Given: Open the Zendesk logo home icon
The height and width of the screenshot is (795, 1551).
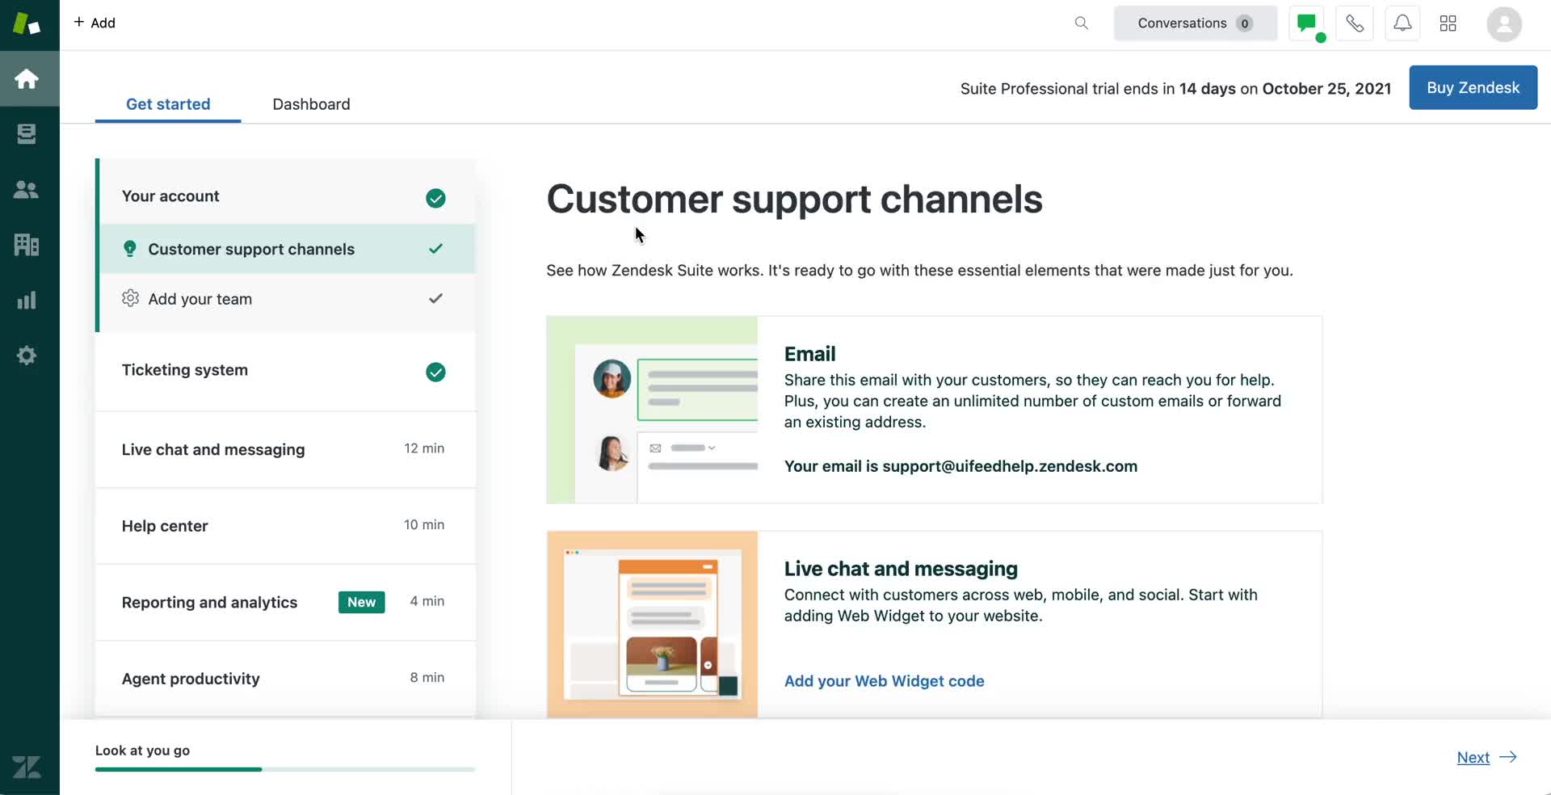Looking at the screenshot, I should pos(27,23).
